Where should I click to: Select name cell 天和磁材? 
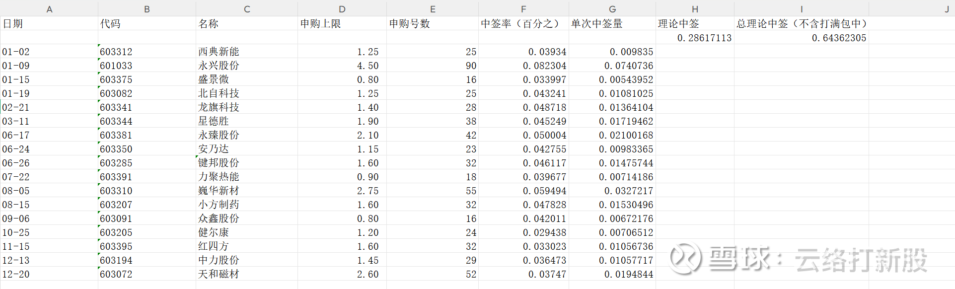click(x=247, y=274)
